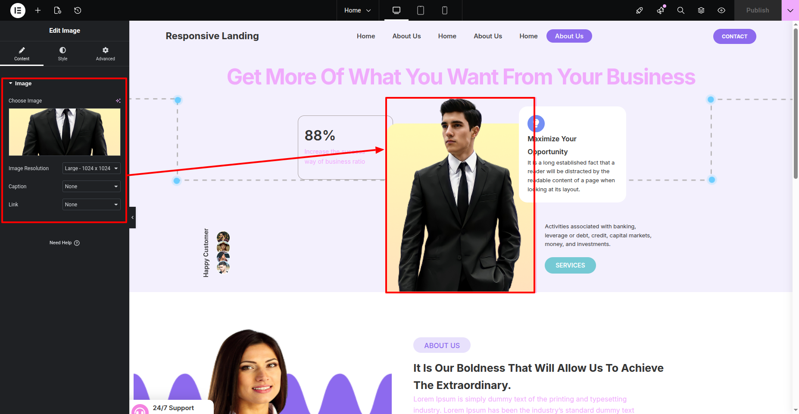Switch to the Advanced tab

(x=106, y=53)
